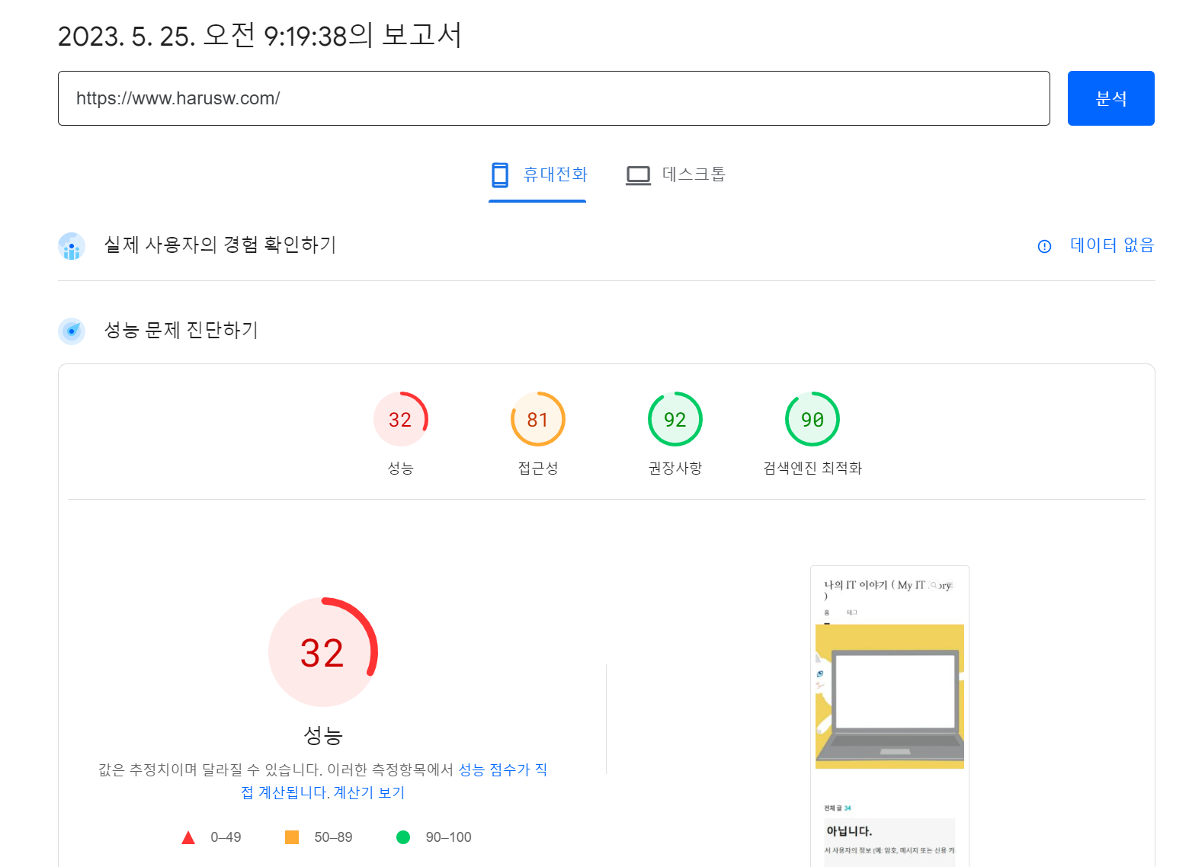
Task: Select the 권장사항 gauge showing 92
Action: (675, 418)
